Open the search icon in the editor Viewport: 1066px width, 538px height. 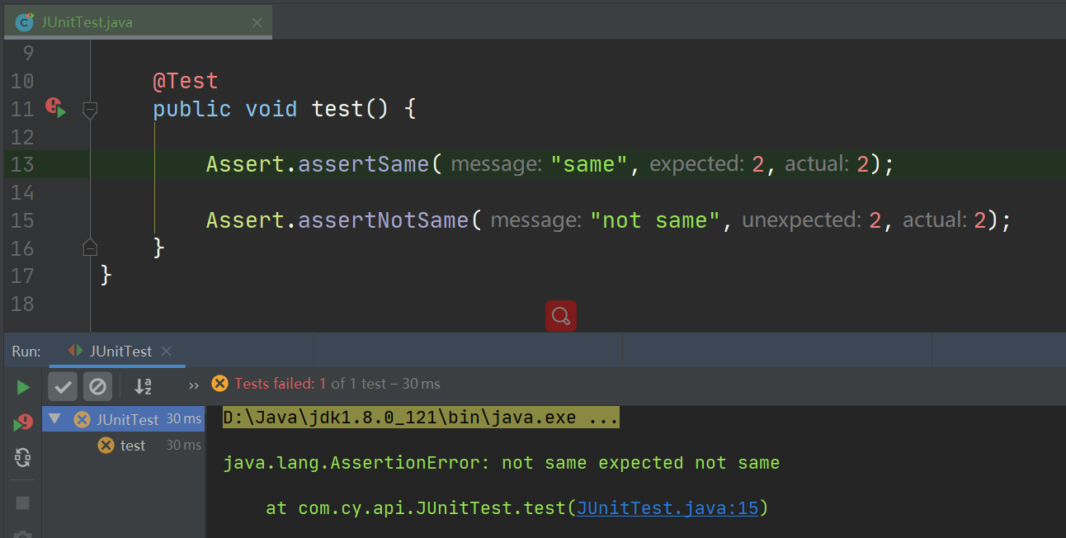pyautogui.click(x=561, y=316)
